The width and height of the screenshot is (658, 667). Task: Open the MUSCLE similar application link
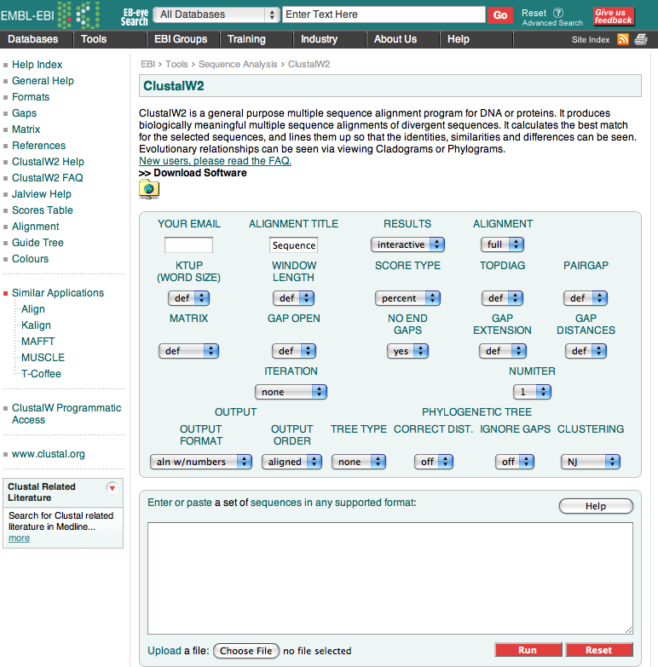pos(43,358)
